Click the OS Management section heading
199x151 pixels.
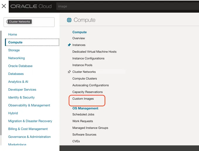(x=85, y=108)
